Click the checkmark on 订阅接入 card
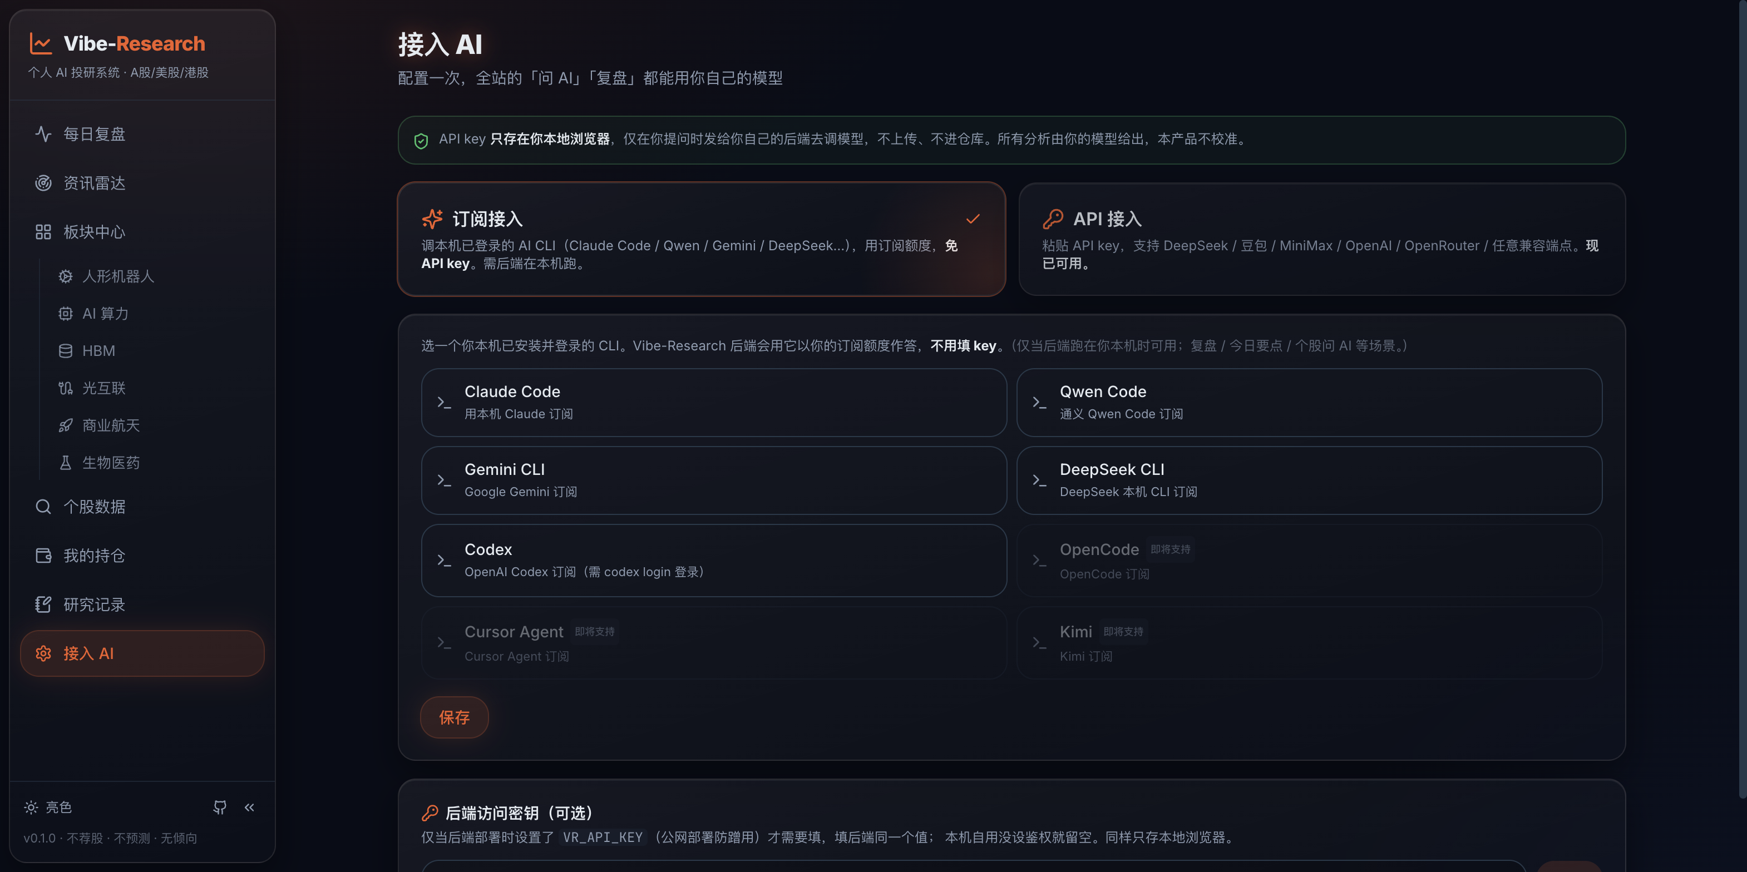Viewport: 1747px width, 872px height. click(x=973, y=219)
